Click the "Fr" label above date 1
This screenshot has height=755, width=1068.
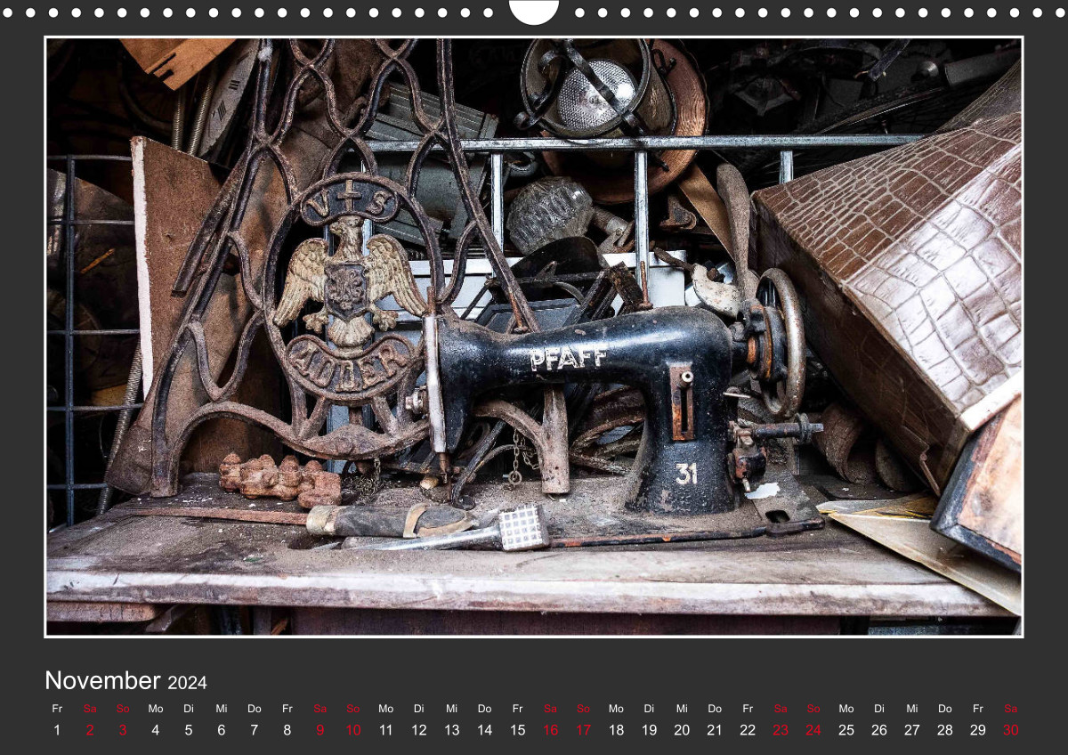57,709
